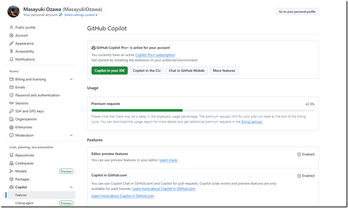Screen dimensions: 348x208
Task: Click the Accessibility figure icon
Action: pos(11,51)
